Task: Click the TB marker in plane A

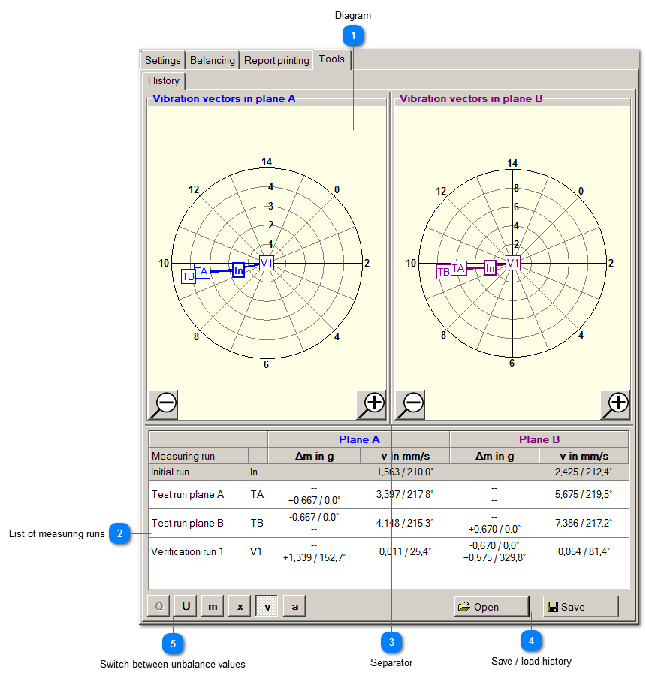Action: [189, 276]
